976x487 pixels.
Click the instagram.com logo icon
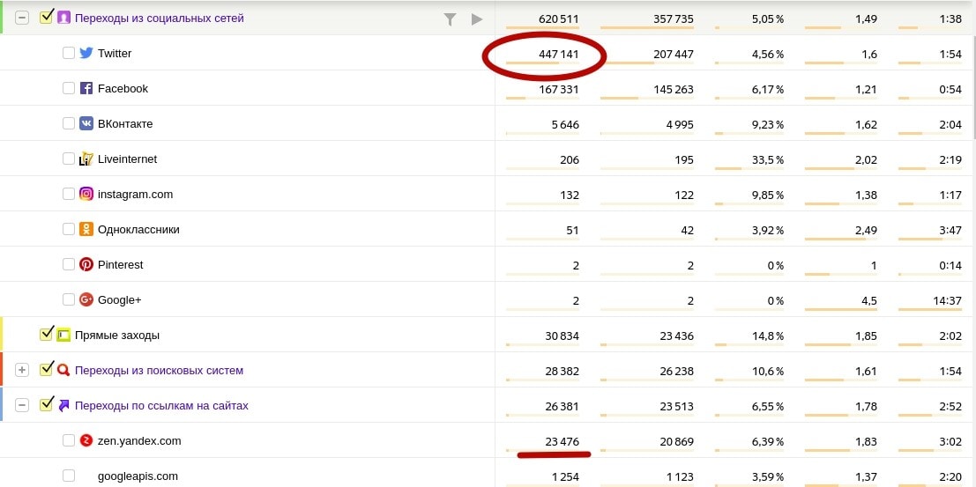[x=86, y=194]
